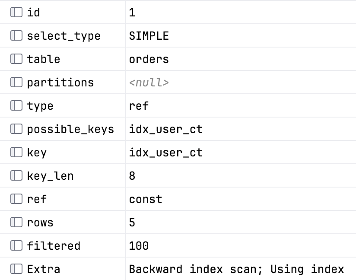This screenshot has height=280, width=356.
Task: Click the column icon beside Extra
Action: (16, 269)
